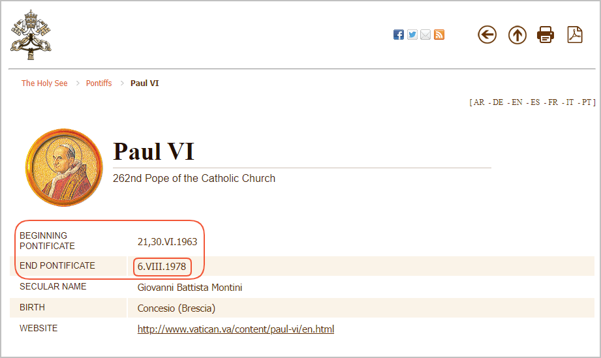This screenshot has width=601, height=358.
Task: Click Paul VI portrait medallion
Action: tap(64, 168)
